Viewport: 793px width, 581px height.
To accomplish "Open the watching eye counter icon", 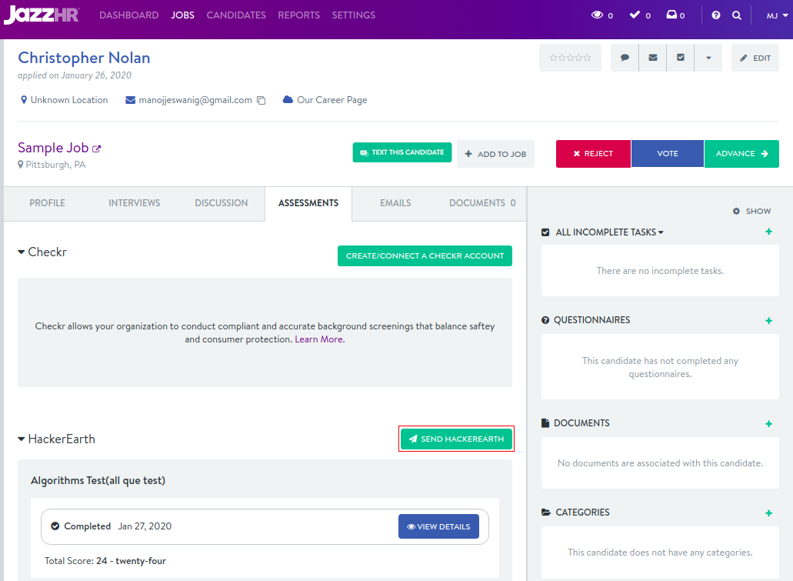I will (598, 15).
